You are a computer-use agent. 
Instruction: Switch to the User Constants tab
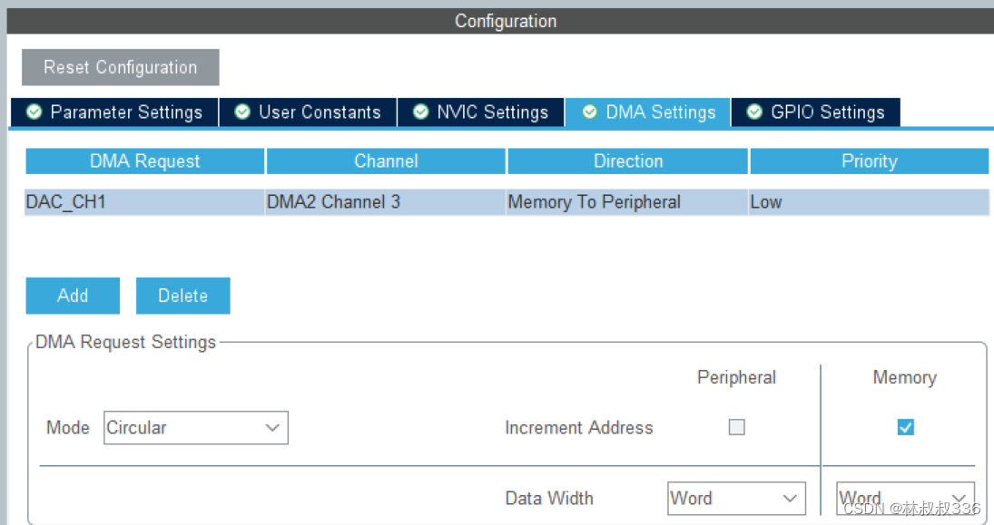(308, 112)
